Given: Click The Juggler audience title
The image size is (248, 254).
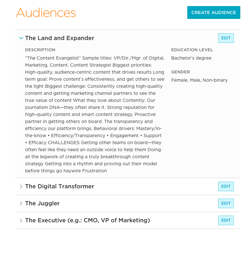Looking at the screenshot, I should point(42,203).
